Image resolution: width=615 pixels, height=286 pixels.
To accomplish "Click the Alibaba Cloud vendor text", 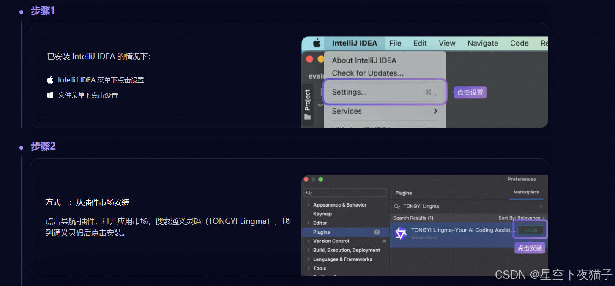I will click(x=424, y=237).
